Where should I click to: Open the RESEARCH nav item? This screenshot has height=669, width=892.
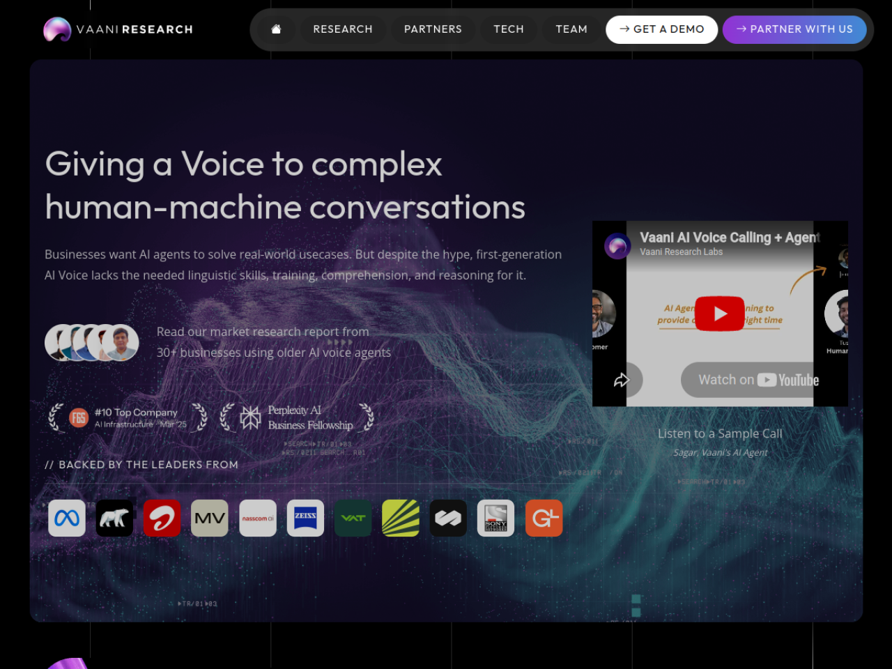pos(343,29)
